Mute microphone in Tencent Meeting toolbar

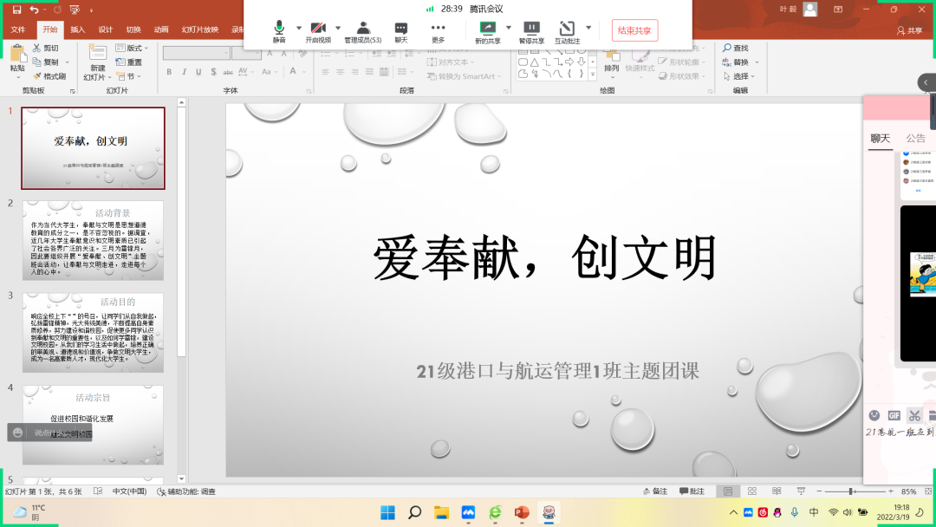279,29
